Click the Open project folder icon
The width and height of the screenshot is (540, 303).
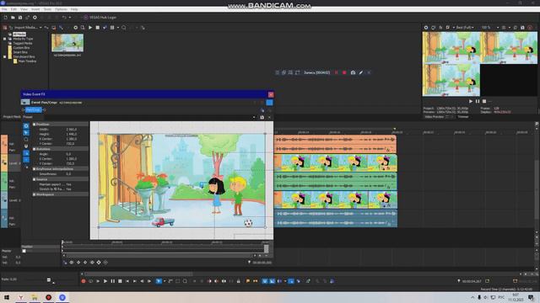click(13, 17)
